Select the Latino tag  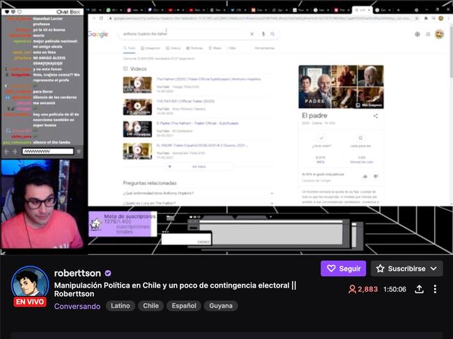[121, 306]
